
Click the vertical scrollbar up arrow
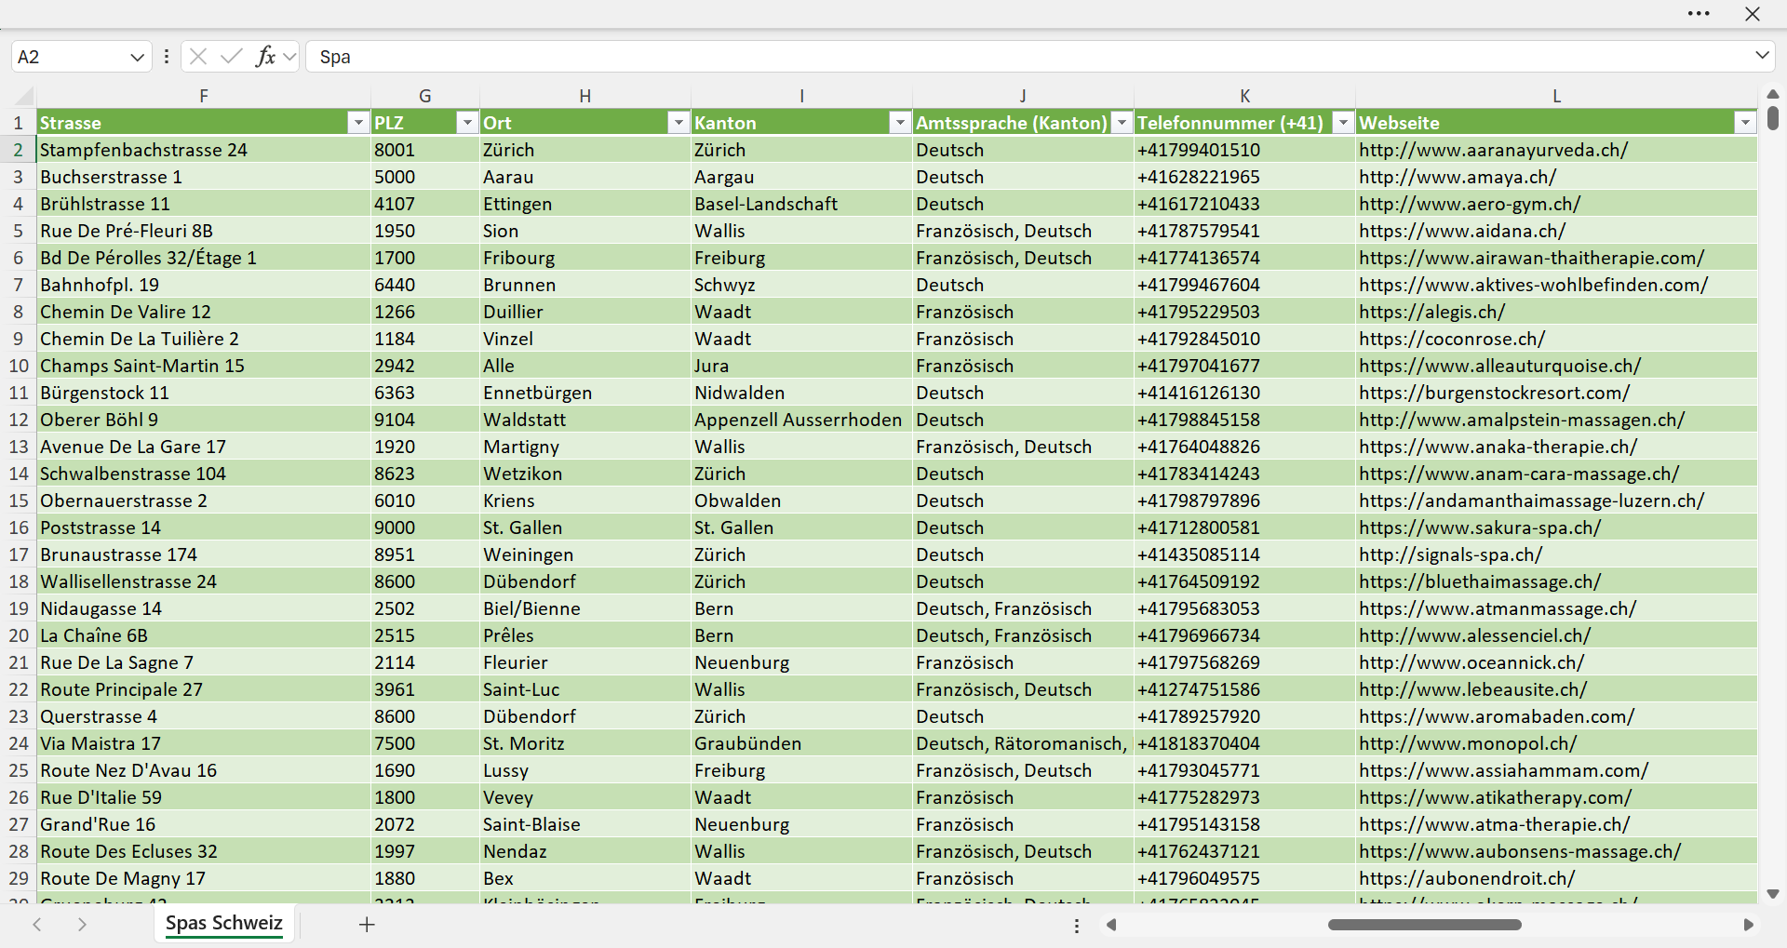1773,94
